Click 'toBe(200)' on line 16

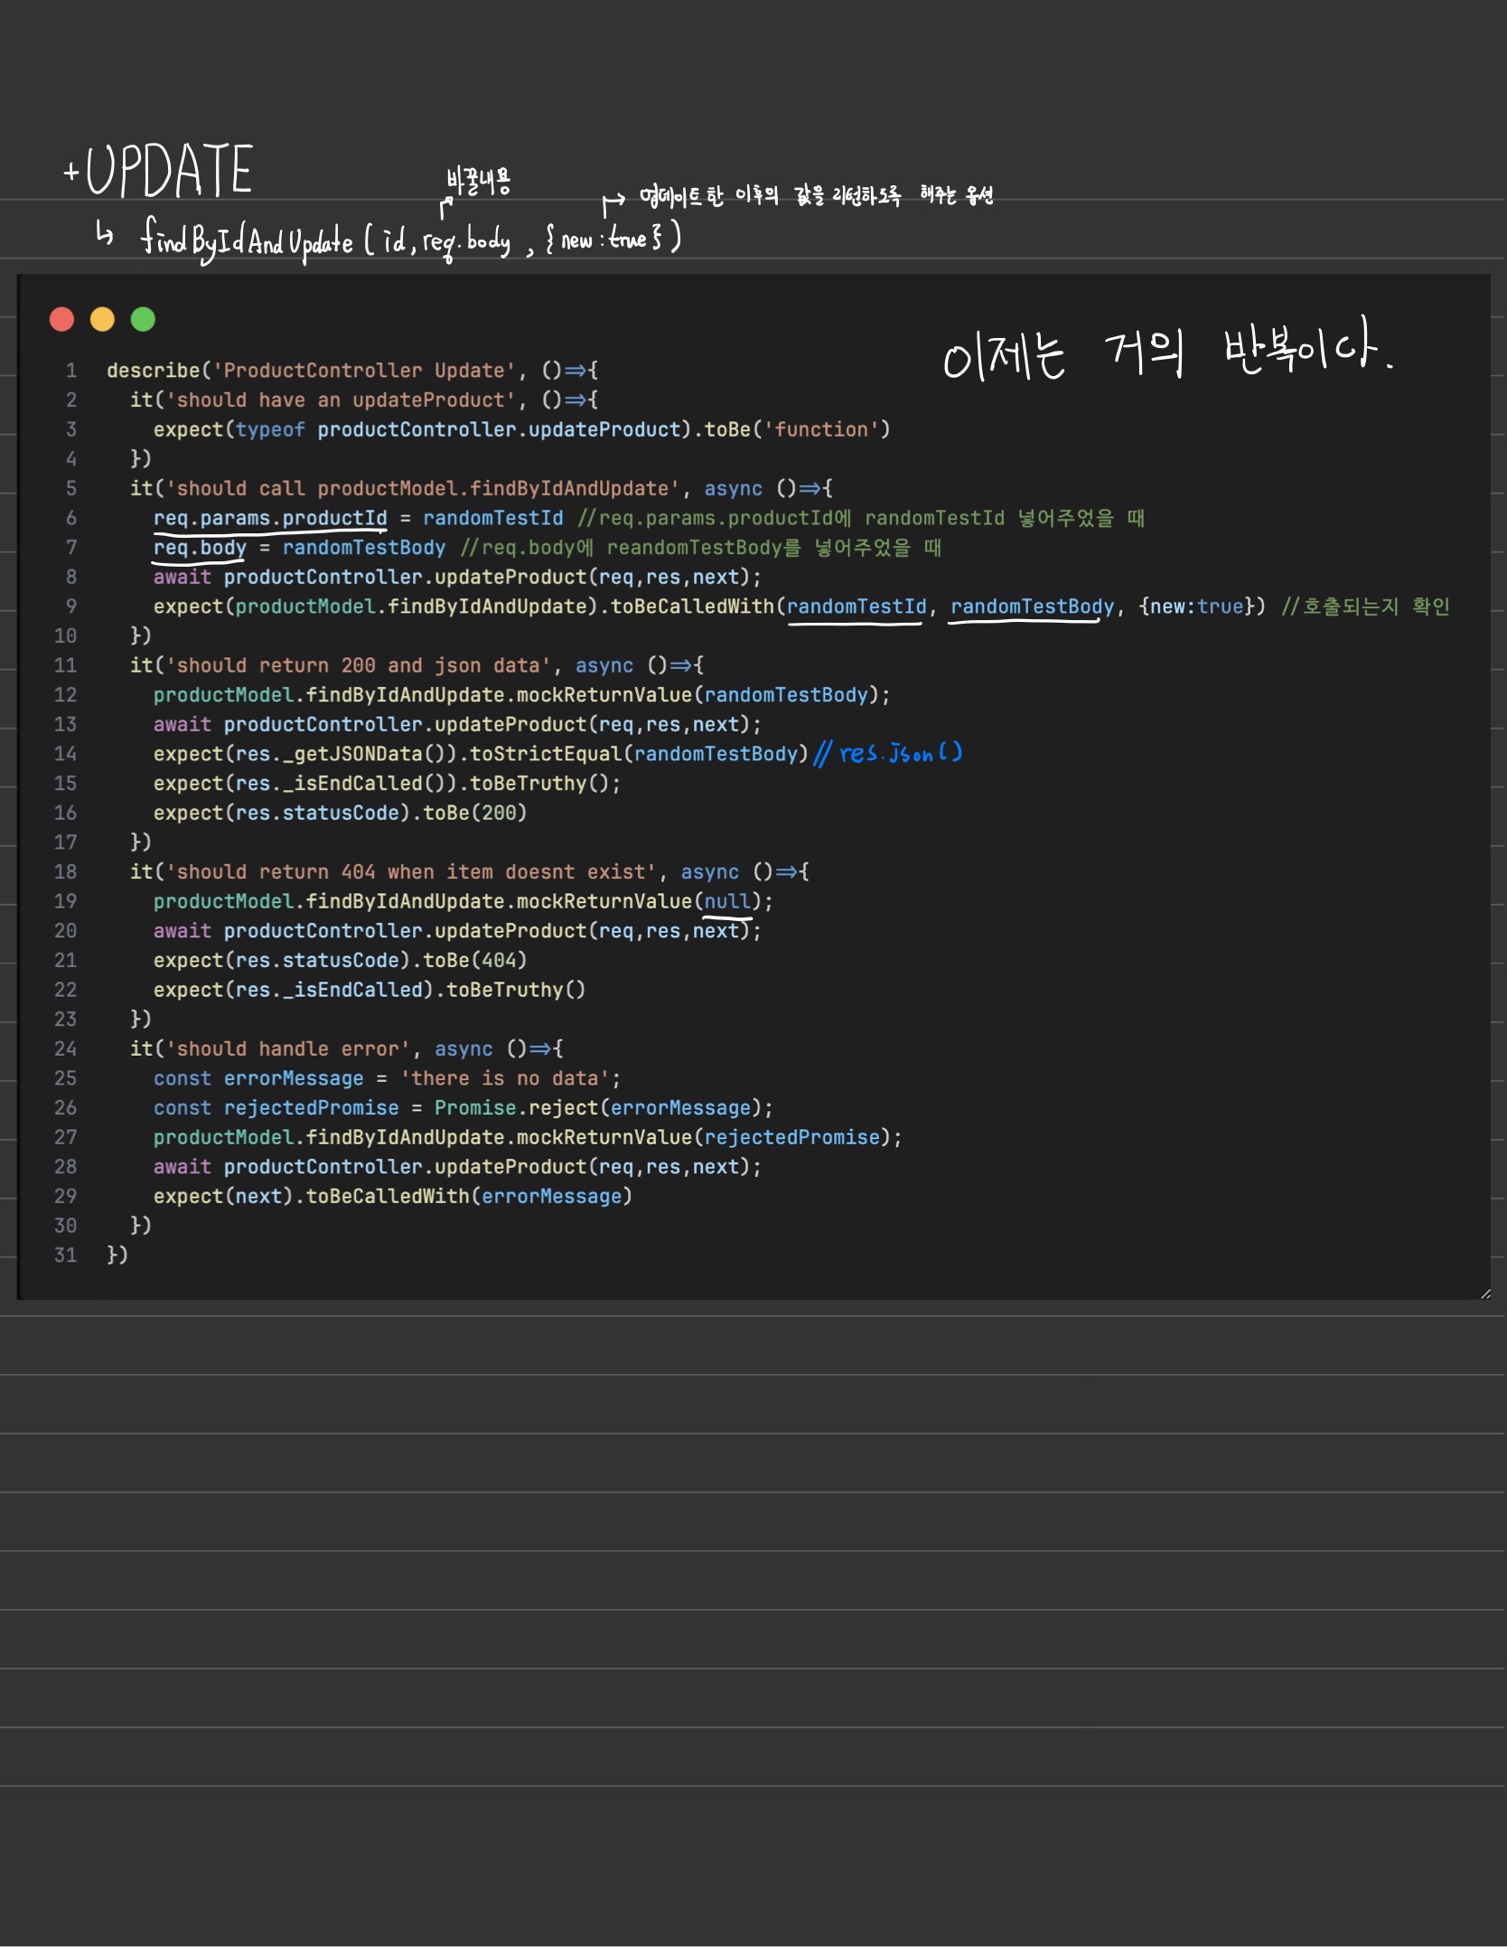click(475, 813)
